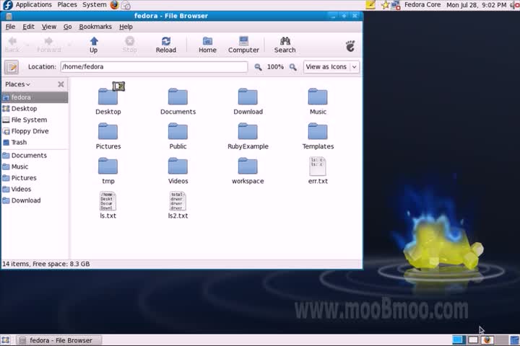
Task: Open the Help menu
Action: click(x=126, y=27)
